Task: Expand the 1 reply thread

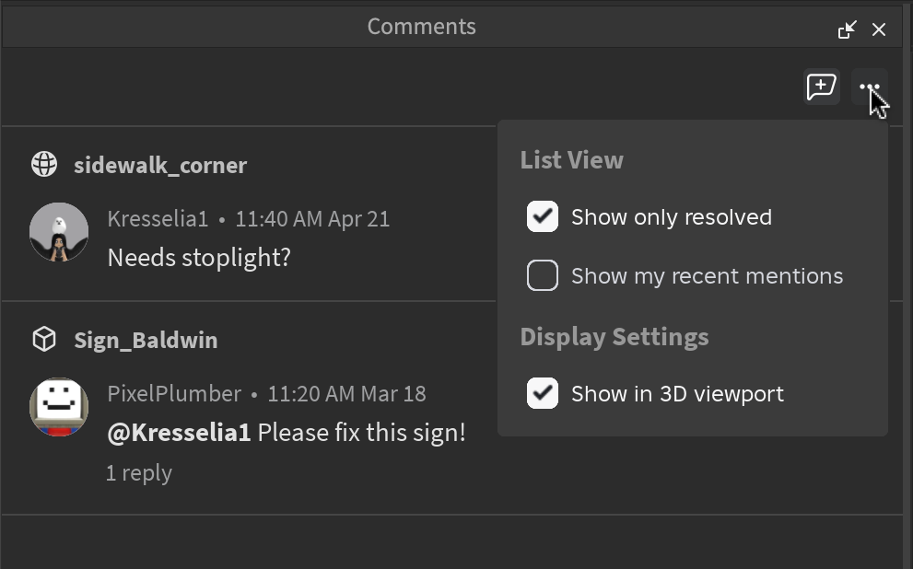Action: (138, 473)
